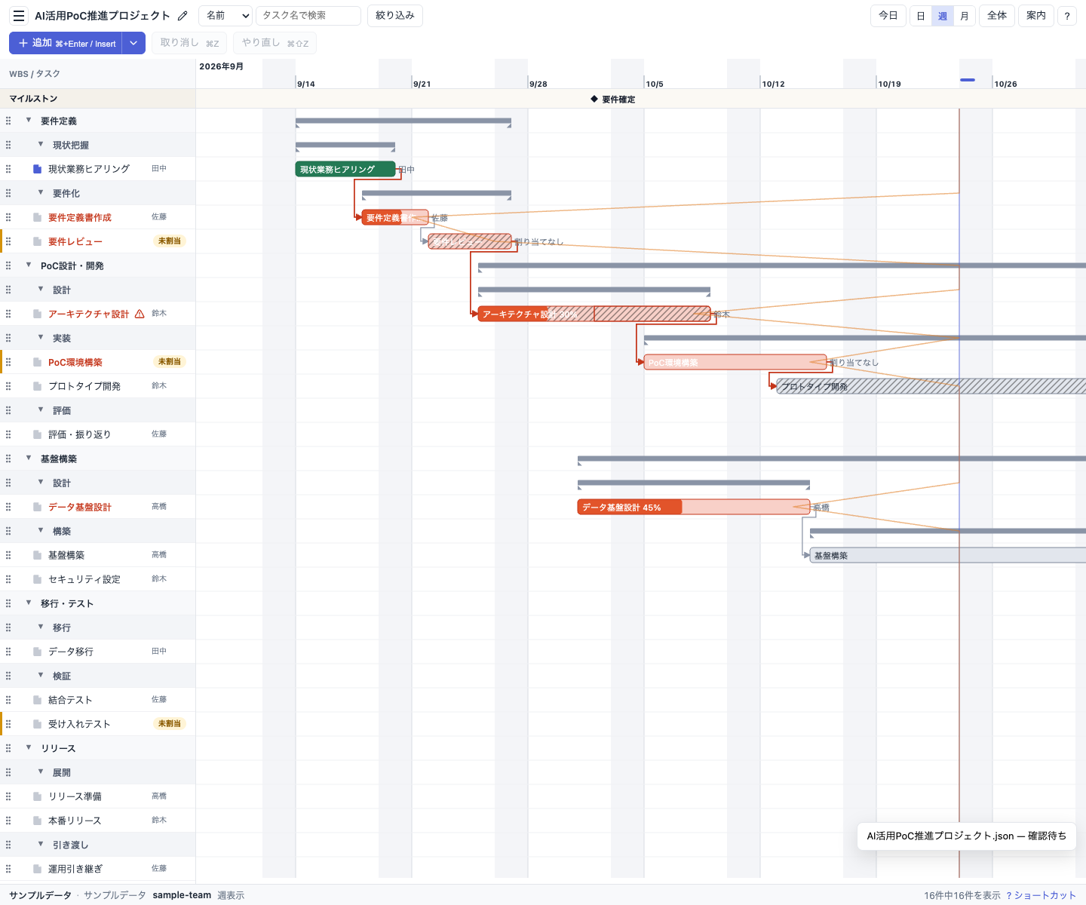
Task: Click the file icon beside 結合テスト
Action: click(x=37, y=700)
